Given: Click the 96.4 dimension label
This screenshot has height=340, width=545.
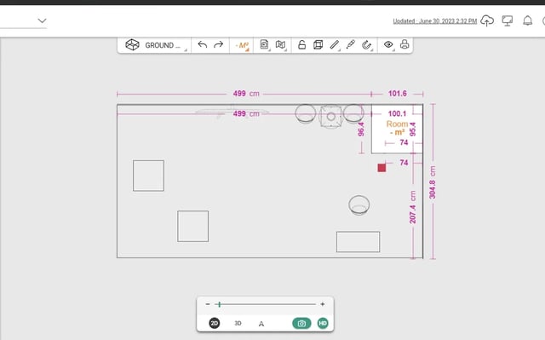Looking at the screenshot, I should [361, 130].
